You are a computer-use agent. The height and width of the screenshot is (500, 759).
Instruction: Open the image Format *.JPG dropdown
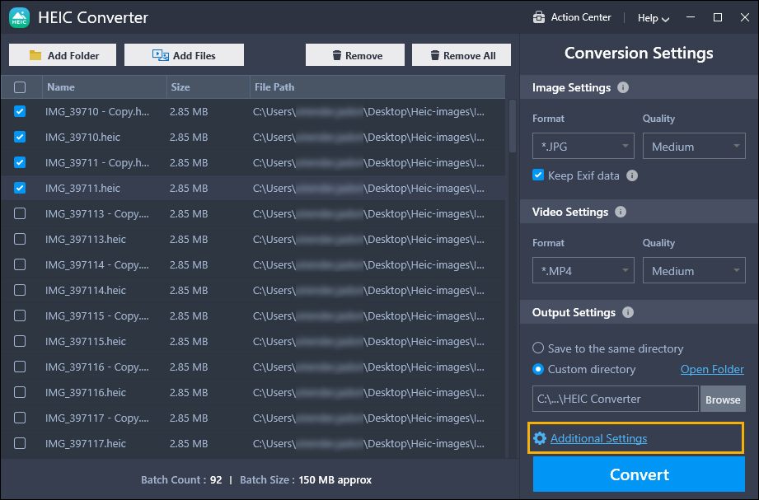click(583, 146)
